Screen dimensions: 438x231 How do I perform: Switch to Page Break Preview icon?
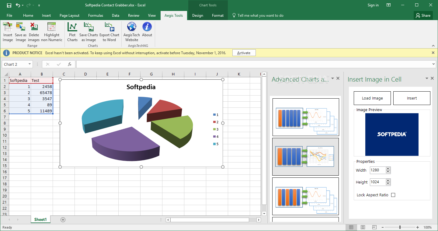pyautogui.click(x=374, y=227)
